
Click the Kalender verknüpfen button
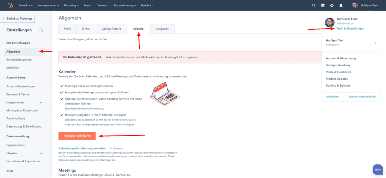point(77,136)
